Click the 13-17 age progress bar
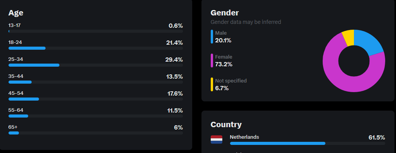This screenshot has height=153, width=396. click(96, 31)
